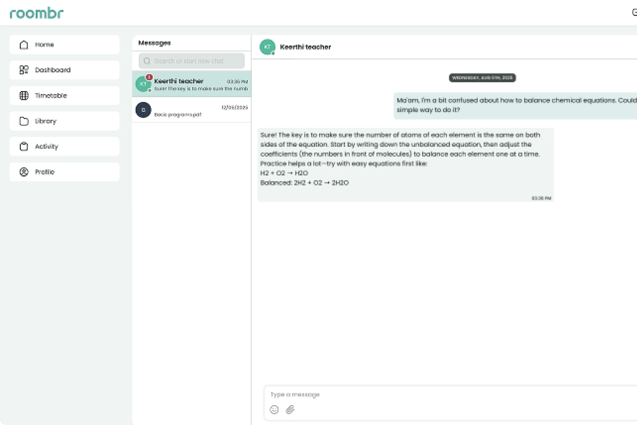Open the Dashboard menu item

(65, 70)
